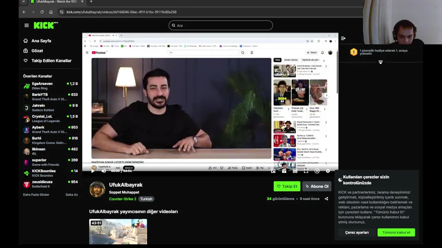Open zeusidiouss channel
Screen dimensions: 442x248
(50, 184)
